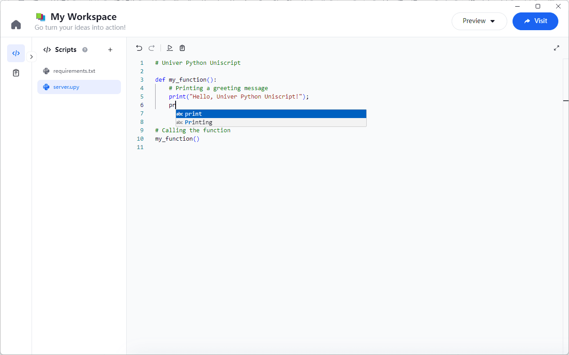Choose 'print' autocomplete suggestion

pos(271,114)
